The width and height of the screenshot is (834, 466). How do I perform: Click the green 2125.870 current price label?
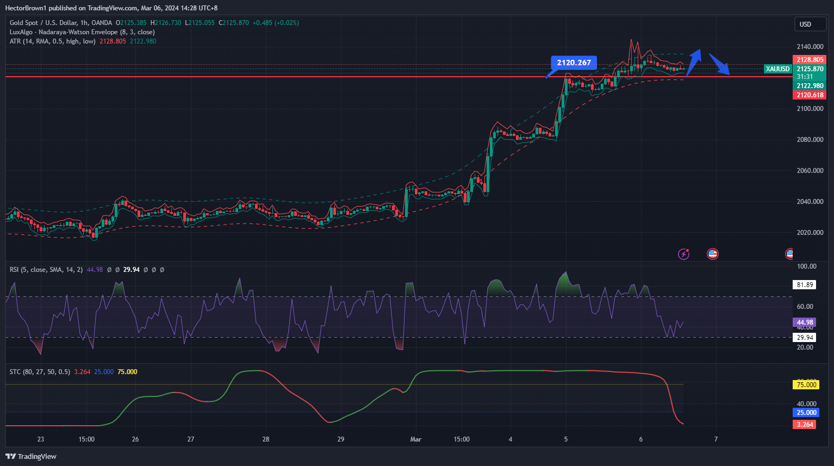(810, 69)
